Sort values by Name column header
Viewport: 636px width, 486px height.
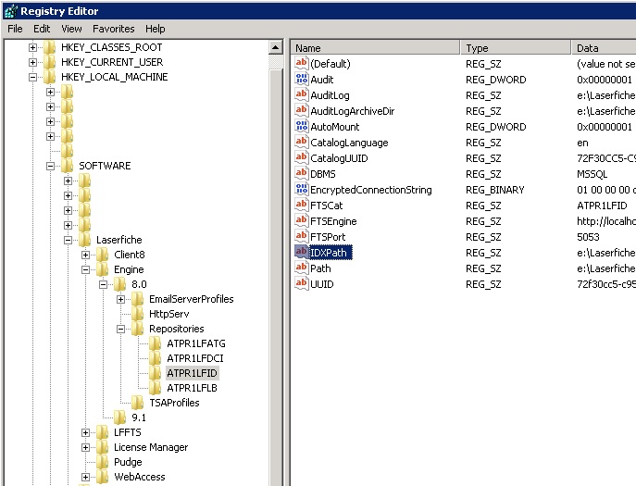(x=376, y=48)
